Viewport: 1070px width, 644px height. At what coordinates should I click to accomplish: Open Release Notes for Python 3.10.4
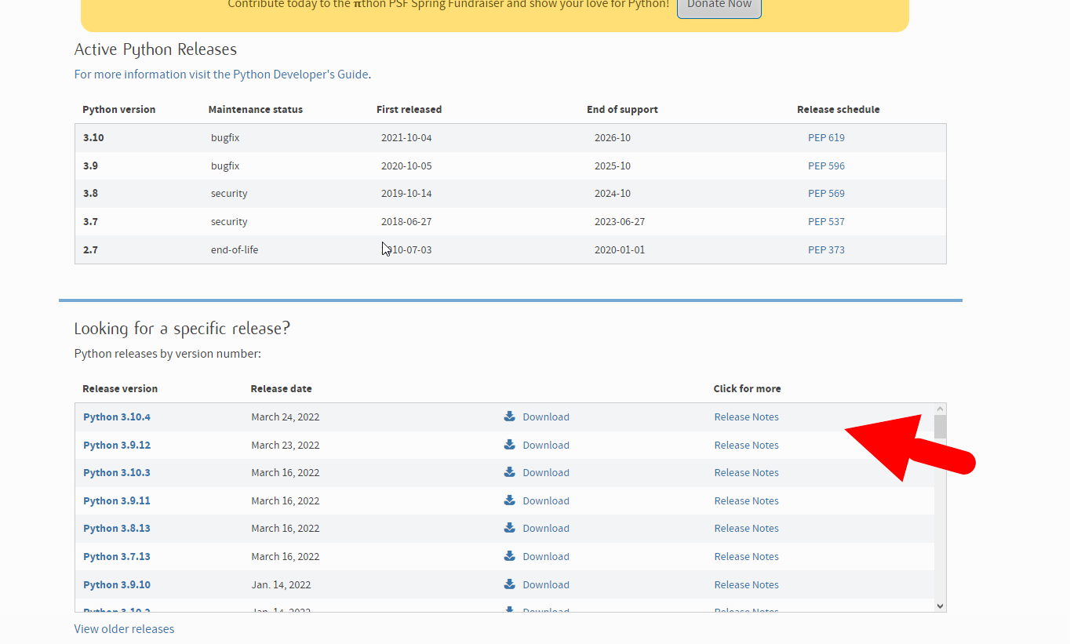pyautogui.click(x=746, y=417)
